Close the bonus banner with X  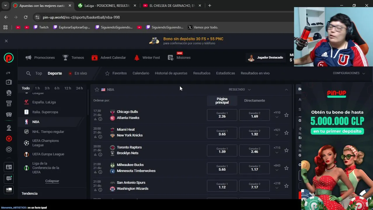[6, 41]
